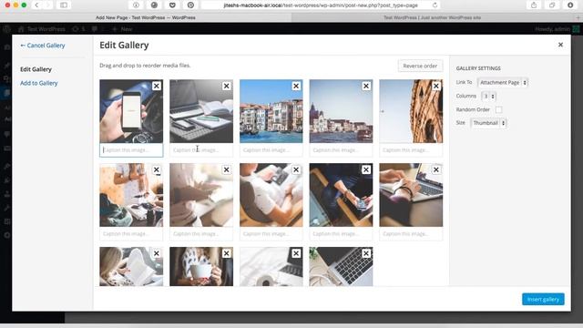Remove the man reading in chair image
This screenshot has width=583, height=328.
click(x=296, y=169)
